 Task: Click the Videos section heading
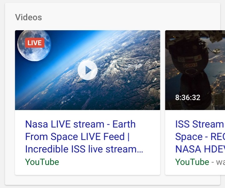tap(28, 17)
